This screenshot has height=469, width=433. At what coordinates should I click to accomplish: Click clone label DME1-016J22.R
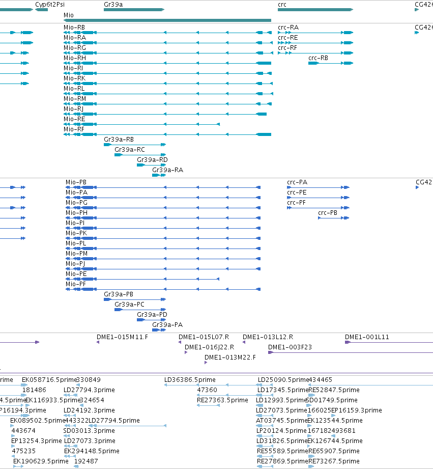209,347
